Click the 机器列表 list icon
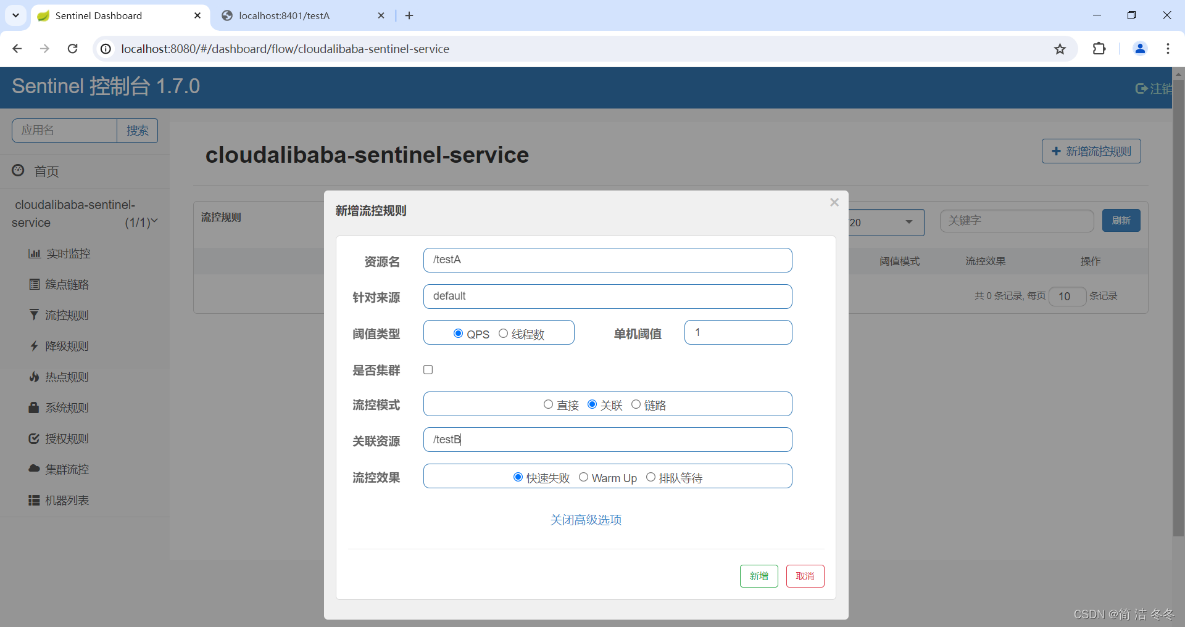Viewport: 1185px width, 627px height. (x=34, y=500)
